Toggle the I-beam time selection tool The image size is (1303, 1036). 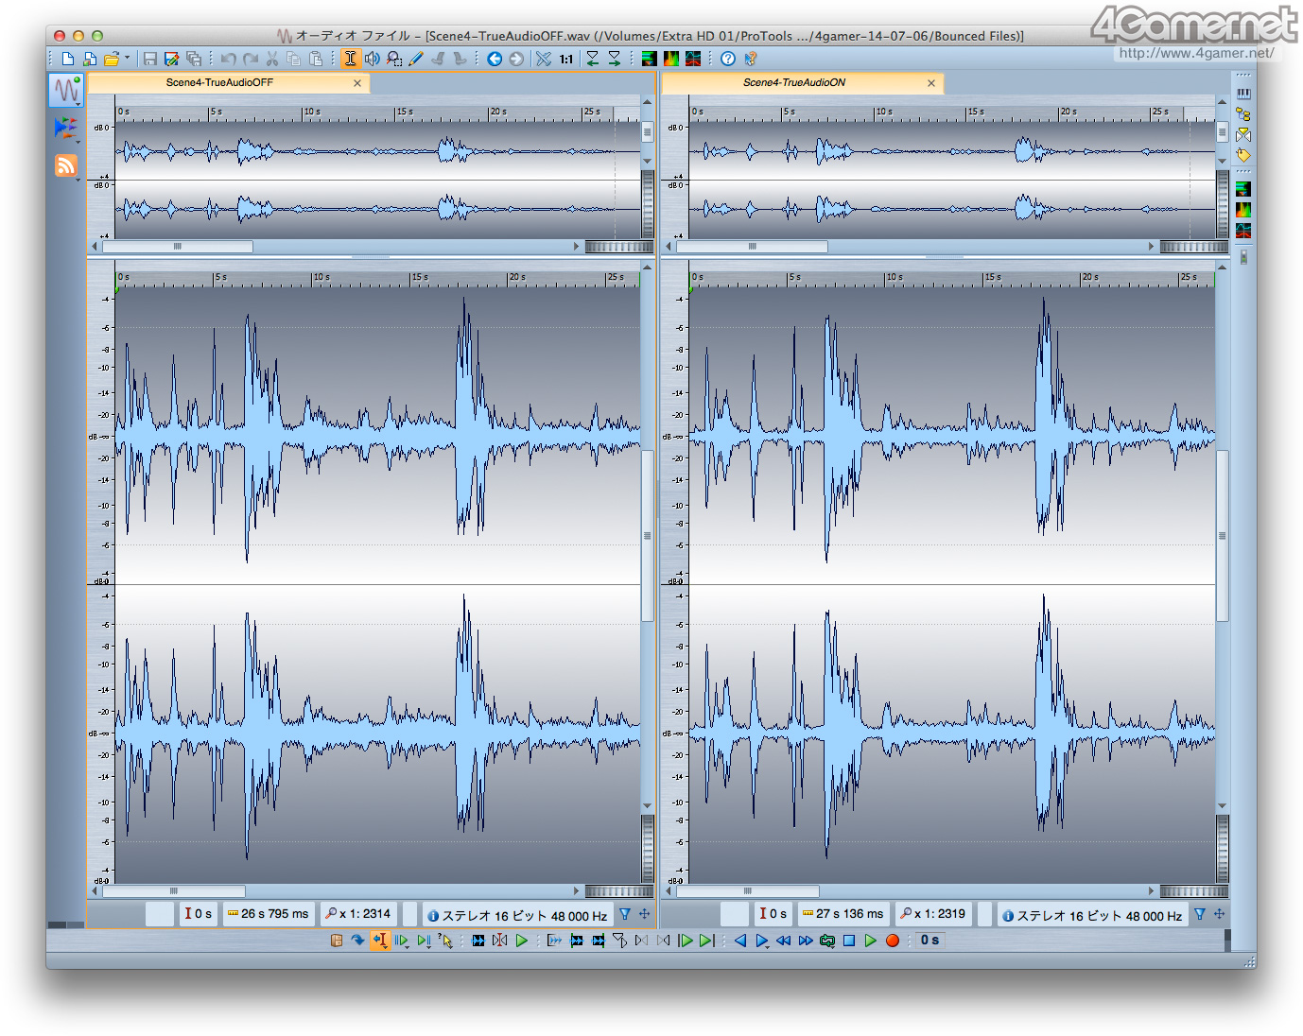click(x=350, y=59)
